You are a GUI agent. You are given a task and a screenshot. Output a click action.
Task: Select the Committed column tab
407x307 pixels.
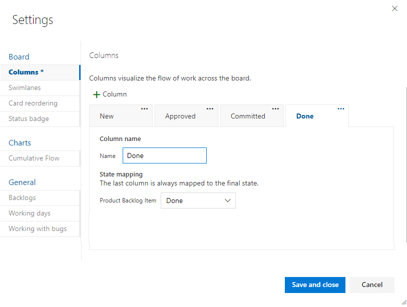tap(248, 116)
